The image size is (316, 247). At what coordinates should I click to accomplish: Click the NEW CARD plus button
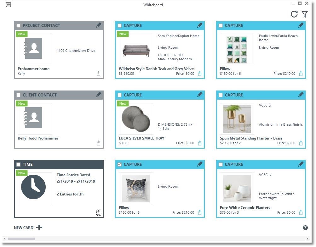pos(39,228)
